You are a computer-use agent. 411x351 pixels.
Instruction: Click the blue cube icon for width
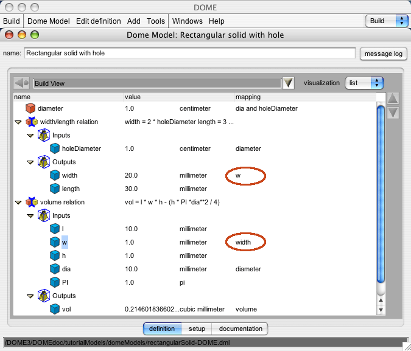55,175
